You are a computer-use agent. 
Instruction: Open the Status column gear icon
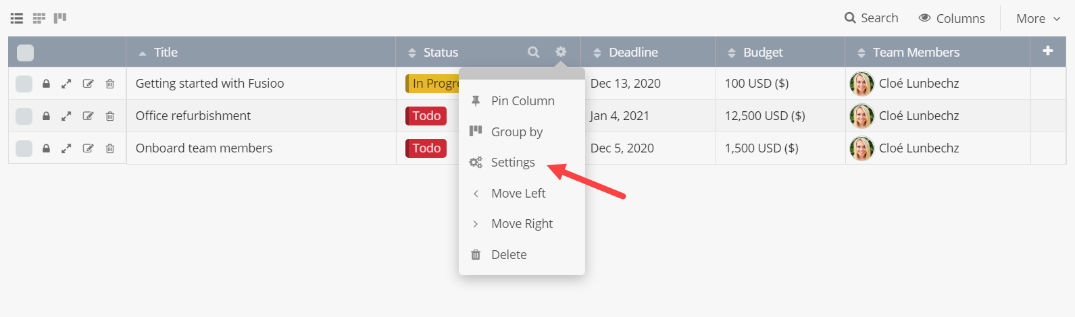coord(561,52)
